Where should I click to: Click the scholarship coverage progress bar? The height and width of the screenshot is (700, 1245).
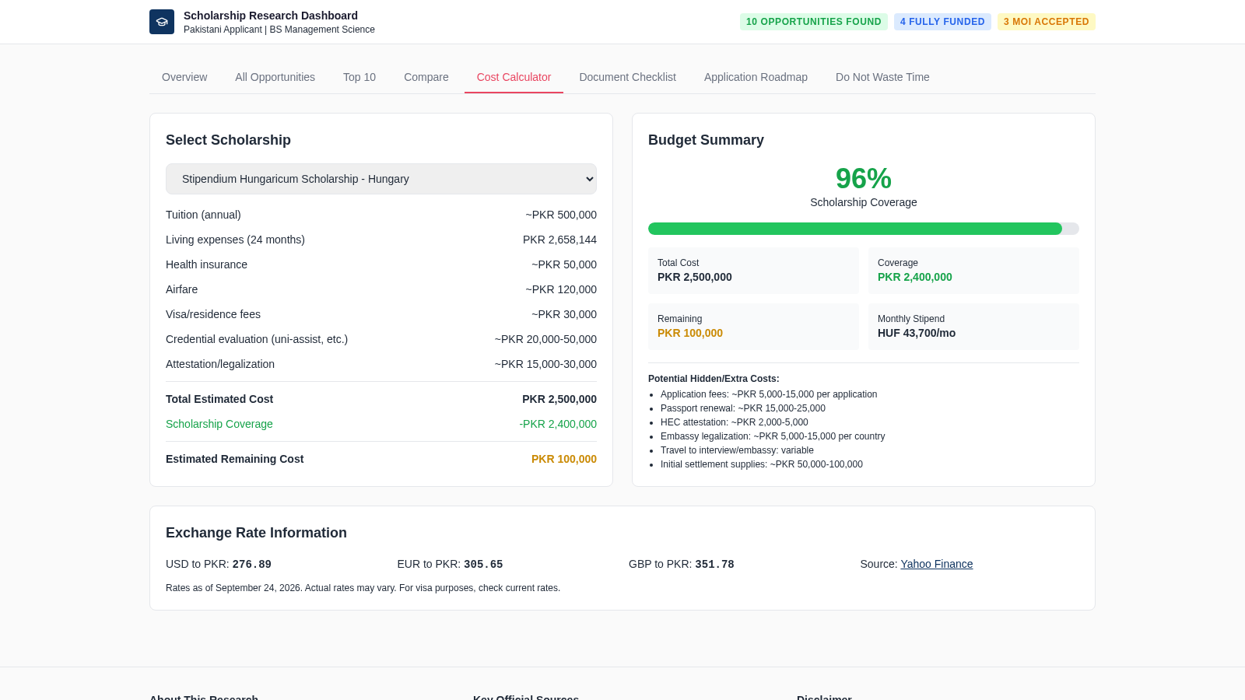[x=864, y=229]
